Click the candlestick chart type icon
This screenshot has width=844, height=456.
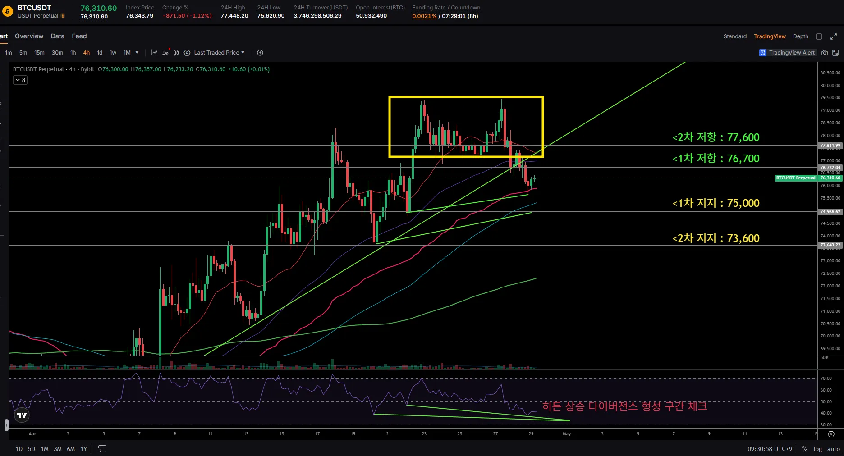click(x=176, y=53)
